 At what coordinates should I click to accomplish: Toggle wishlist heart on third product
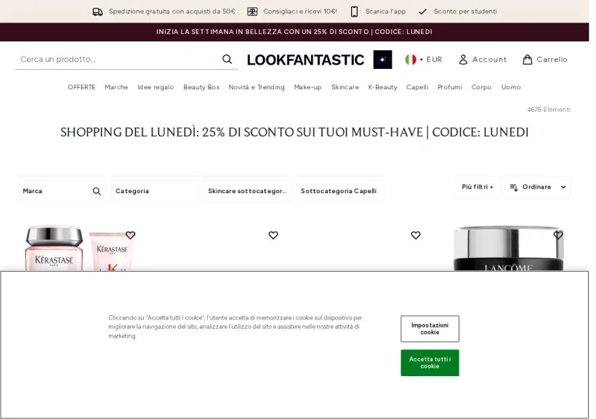[x=416, y=235]
